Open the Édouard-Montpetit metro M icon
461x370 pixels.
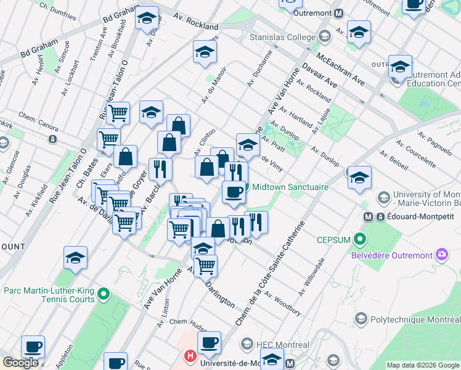coord(368,217)
